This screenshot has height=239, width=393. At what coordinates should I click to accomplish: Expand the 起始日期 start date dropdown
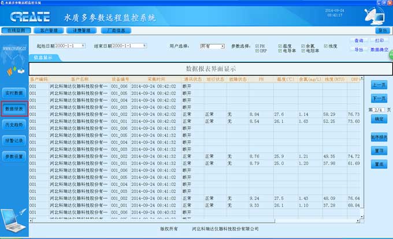[x=83, y=45]
